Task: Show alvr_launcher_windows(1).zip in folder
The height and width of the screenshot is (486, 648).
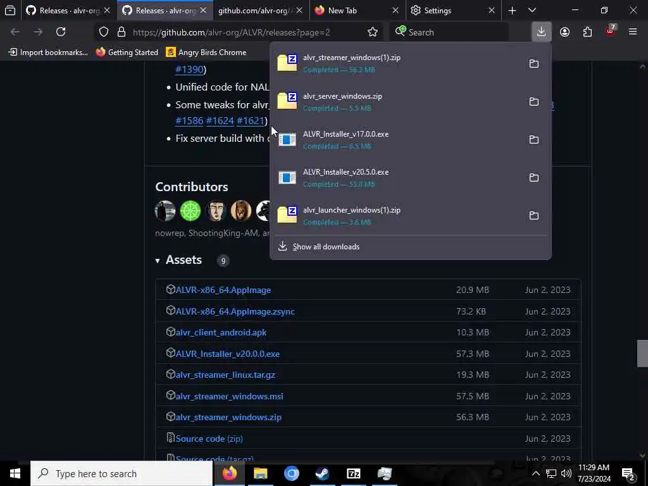Action: (x=534, y=216)
